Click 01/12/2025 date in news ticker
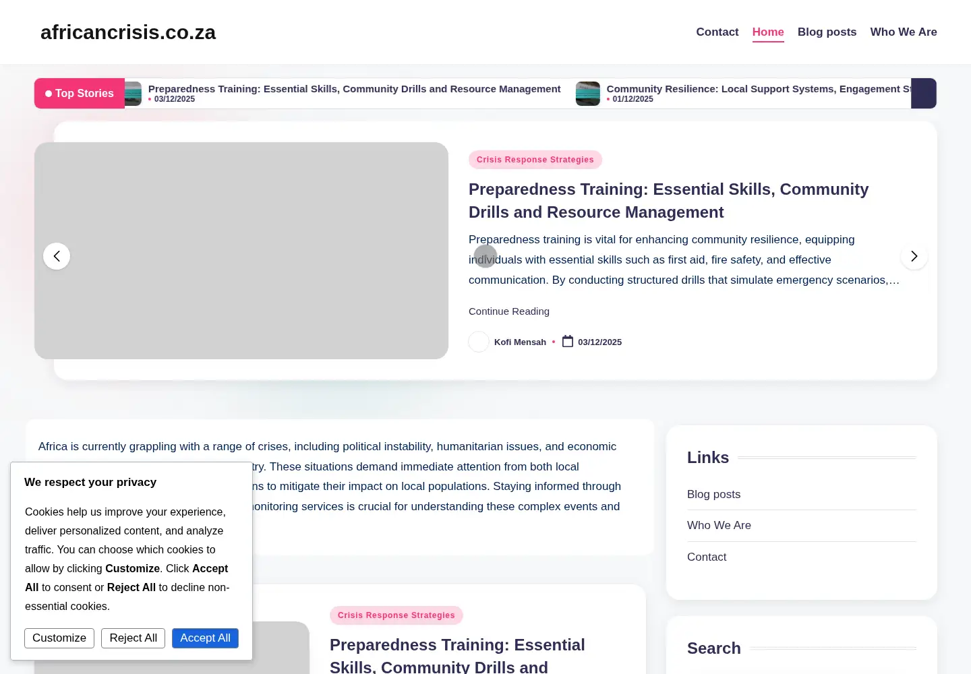 click(x=632, y=99)
